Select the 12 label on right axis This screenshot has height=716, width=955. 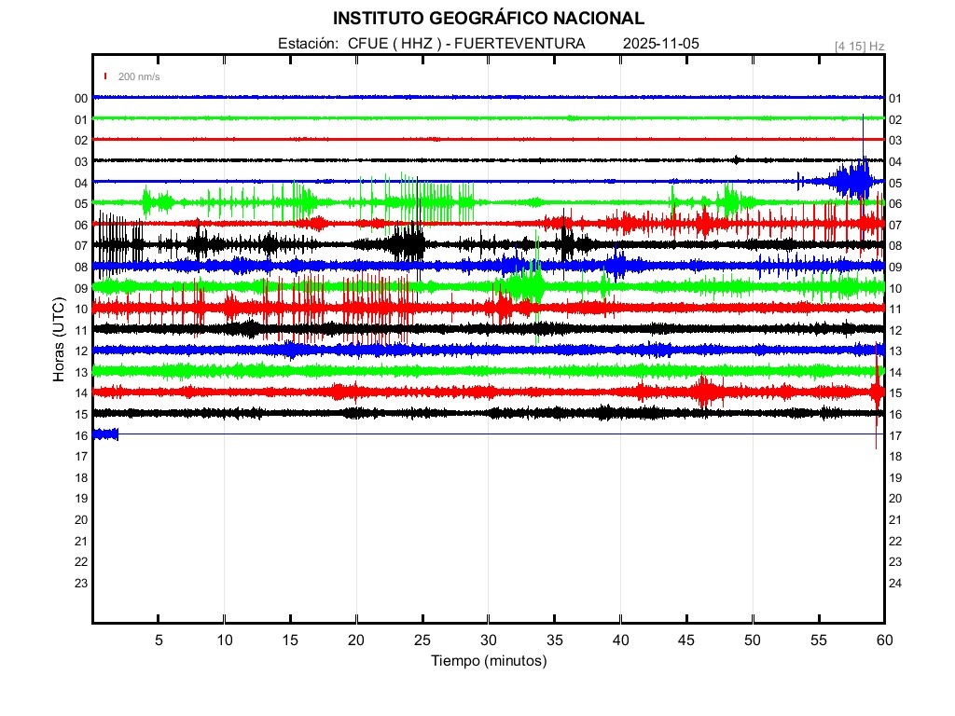[894, 330]
